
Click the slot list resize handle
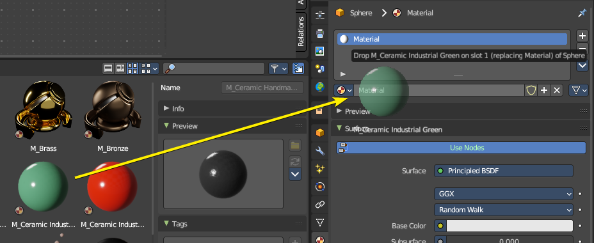(x=458, y=75)
